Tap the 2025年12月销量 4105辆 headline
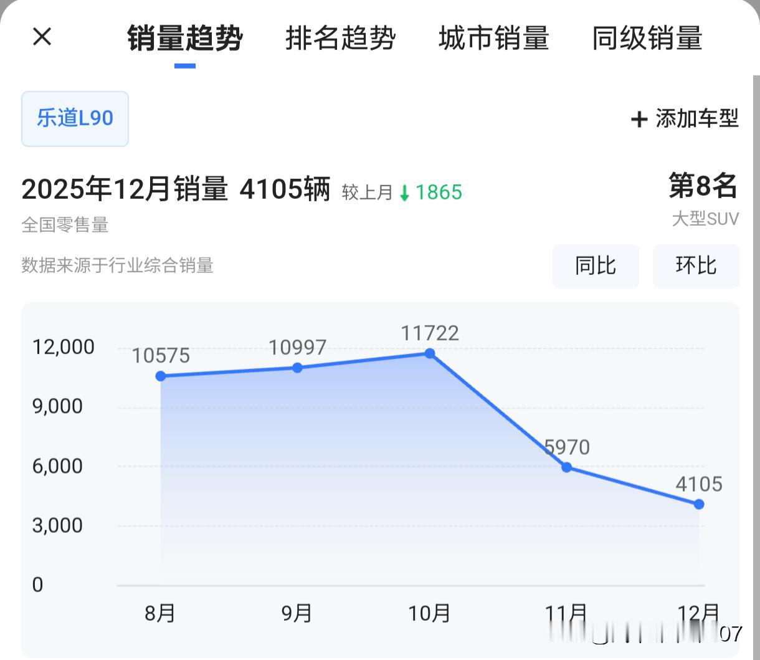Screen dimensions: 760x660 click(176, 188)
